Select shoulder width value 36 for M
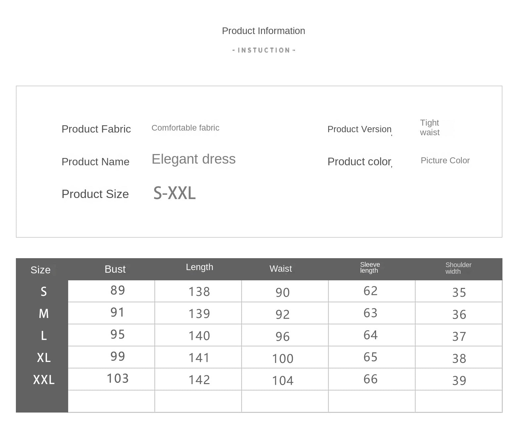 pyautogui.click(x=459, y=315)
